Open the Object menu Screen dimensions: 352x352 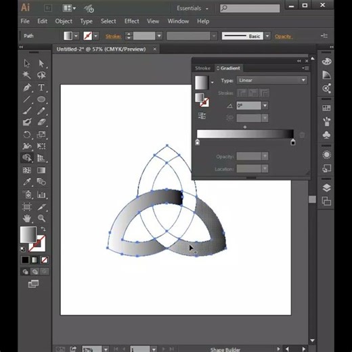64,21
